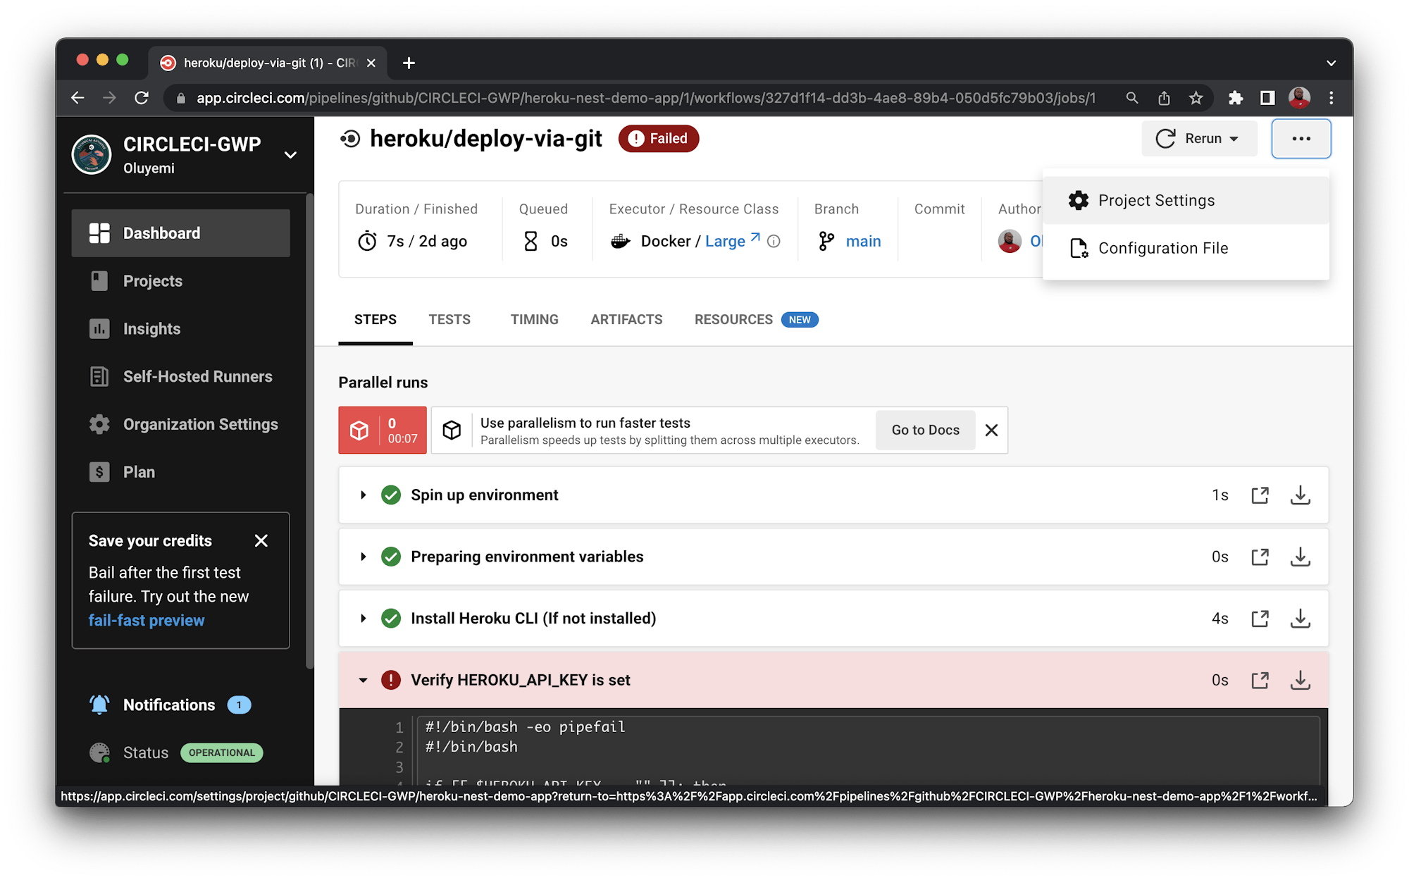Click the browser address bar URL
The height and width of the screenshot is (880, 1409).
point(645,98)
